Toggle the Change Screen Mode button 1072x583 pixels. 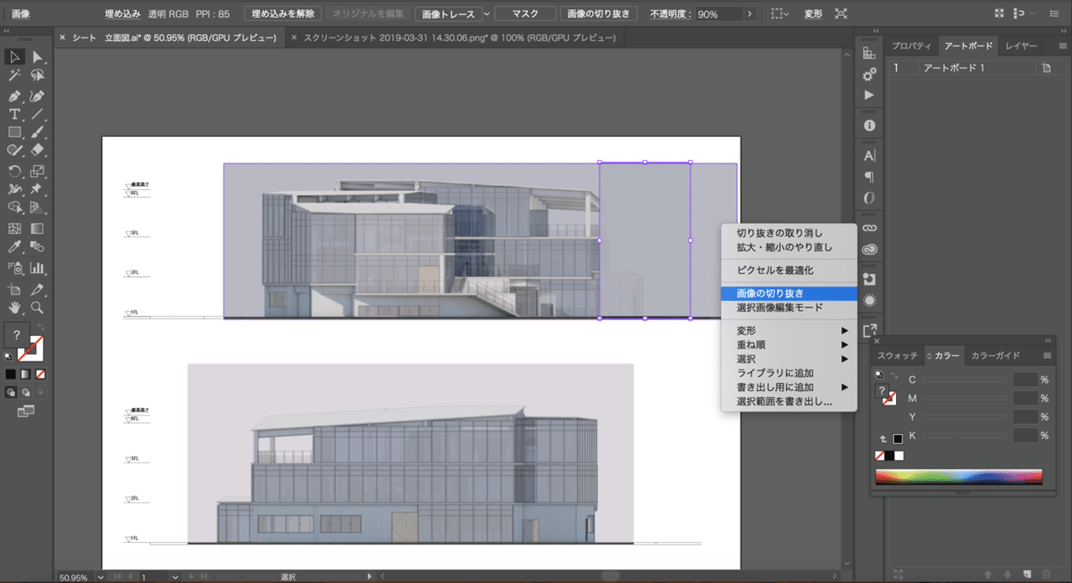pyautogui.click(x=26, y=411)
